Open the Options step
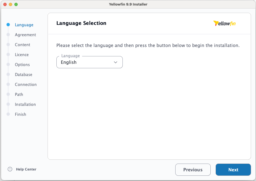Image resolution: width=256 pixels, height=181 pixels. click(x=22, y=65)
